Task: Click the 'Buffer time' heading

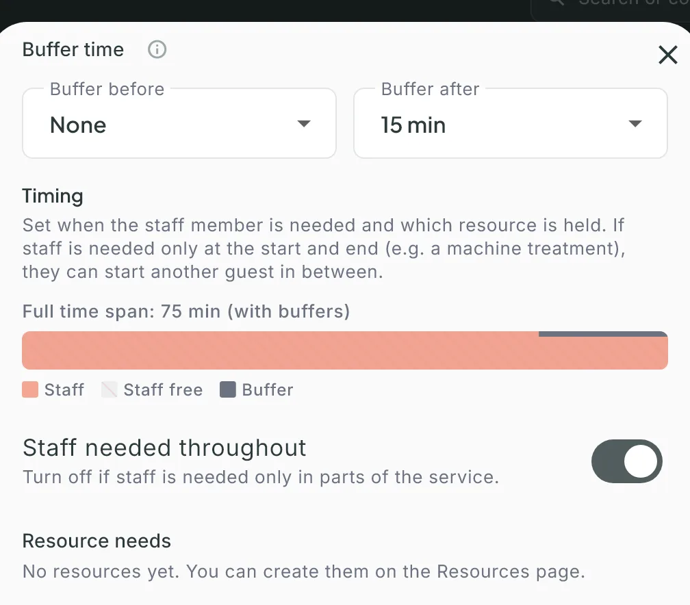Action: pyautogui.click(x=73, y=49)
